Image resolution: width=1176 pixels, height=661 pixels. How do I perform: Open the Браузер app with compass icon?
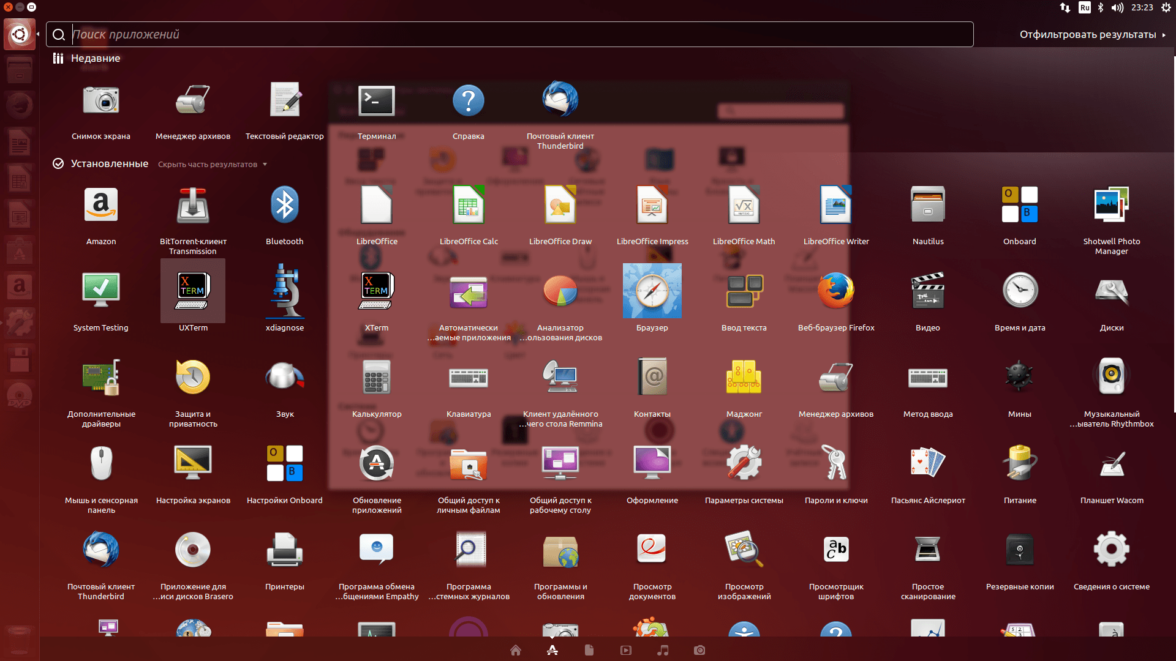tap(652, 291)
